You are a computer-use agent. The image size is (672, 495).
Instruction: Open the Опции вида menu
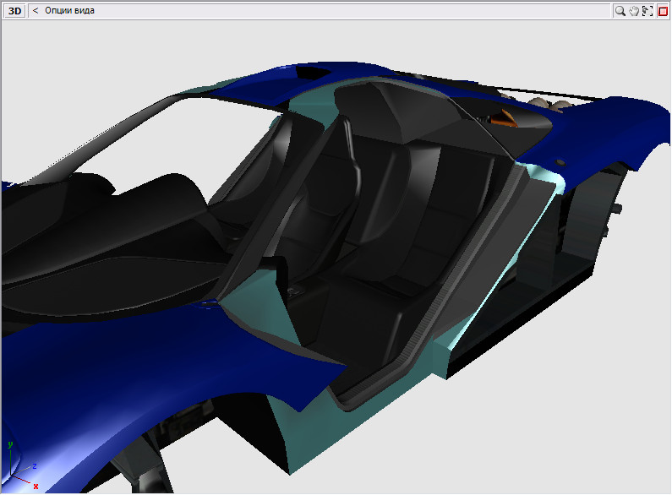(x=69, y=11)
